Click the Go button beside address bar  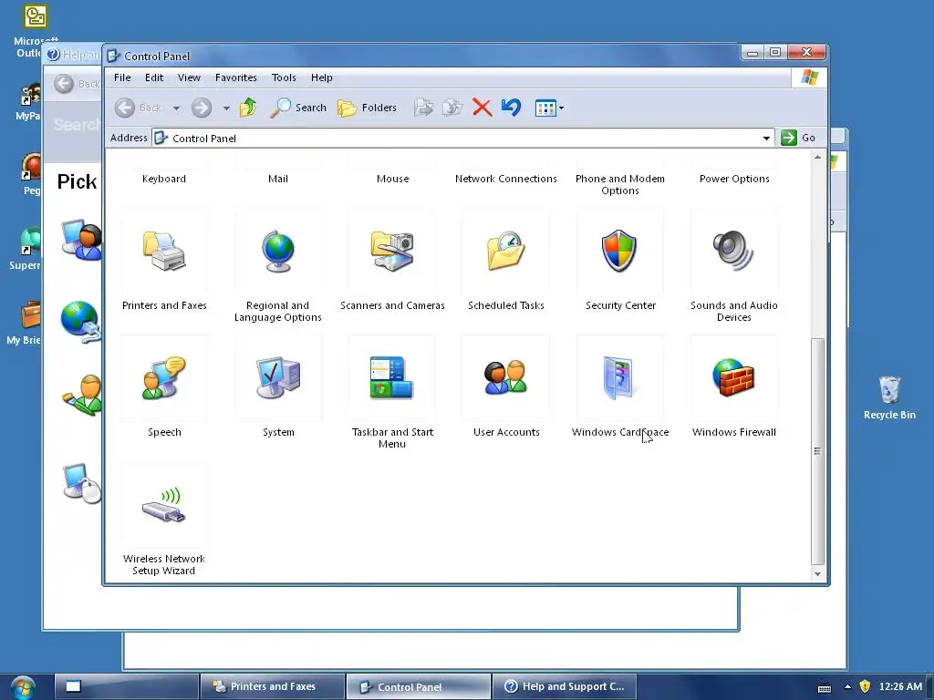[x=798, y=138]
